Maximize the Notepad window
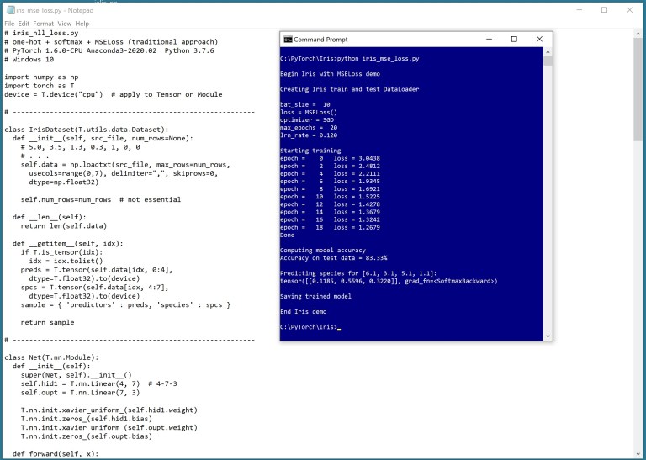The width and height of the screenshot is (646, 460). (x=605, y=10)
